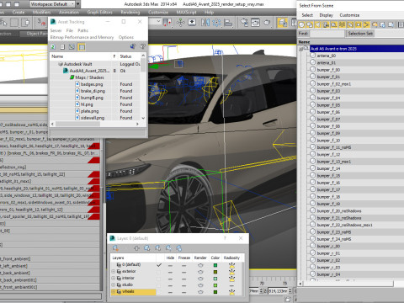Toggle Render teapot for the studio layer
Screen dimensions: 404x303
tap(200, 285)
